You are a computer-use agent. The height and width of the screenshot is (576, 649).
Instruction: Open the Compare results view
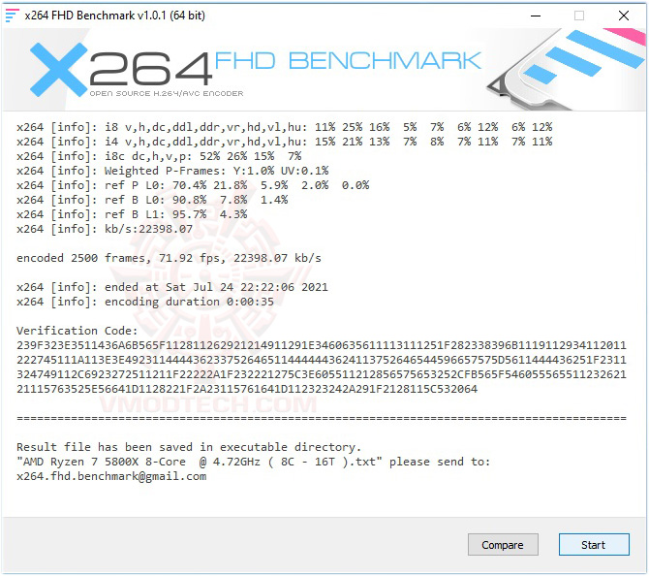click(x=503, y=545)
